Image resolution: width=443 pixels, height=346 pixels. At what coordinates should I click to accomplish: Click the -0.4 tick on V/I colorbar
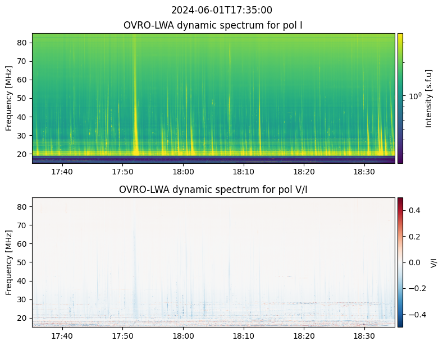[414, 315]
